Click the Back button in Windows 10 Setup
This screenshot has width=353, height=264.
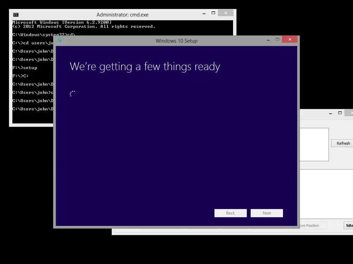tap(230, 213)
